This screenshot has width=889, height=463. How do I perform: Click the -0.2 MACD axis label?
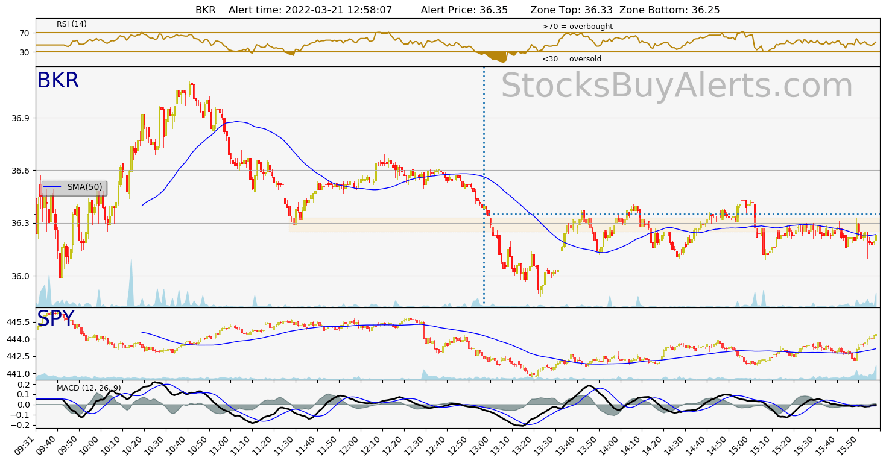(x=21, y=424)
